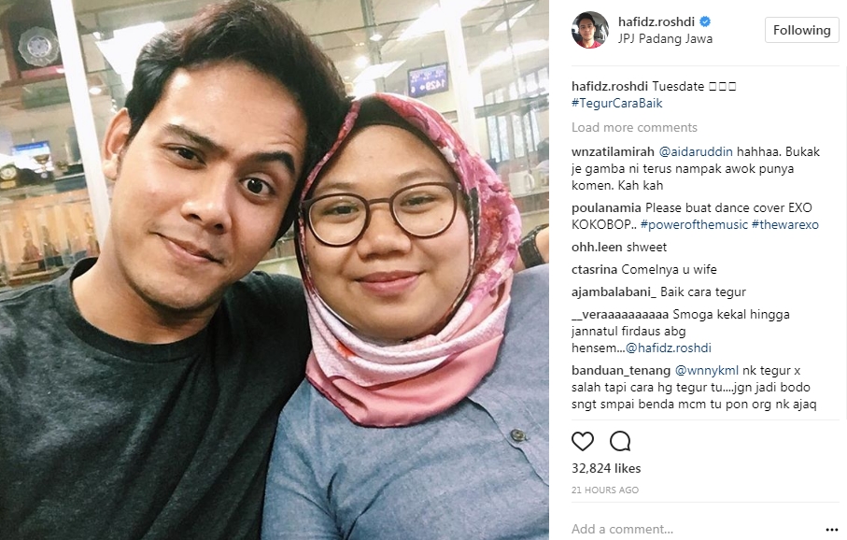847x540 pixels.
Task: Expand Load more comments
Action: [x=634, y=127]
